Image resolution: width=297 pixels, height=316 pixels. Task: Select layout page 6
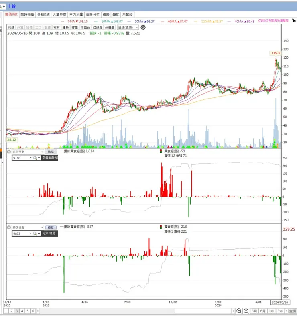33,311
